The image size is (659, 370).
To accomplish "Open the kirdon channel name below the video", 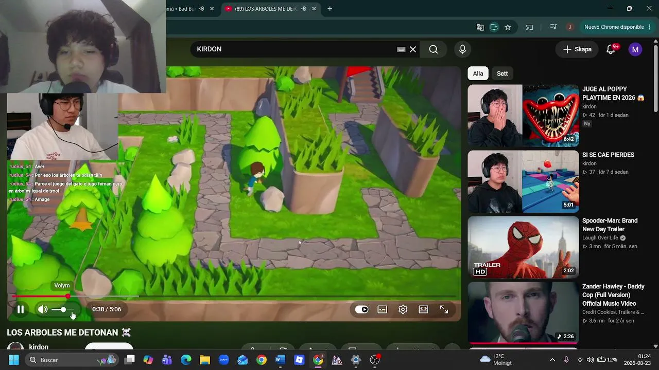I will point(39,347).
